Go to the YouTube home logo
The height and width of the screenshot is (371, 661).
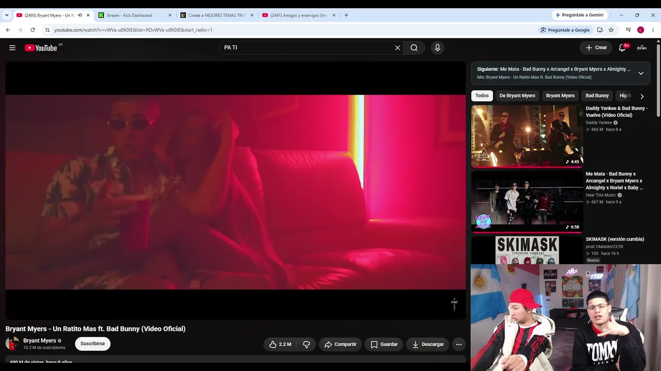[41, 48]
